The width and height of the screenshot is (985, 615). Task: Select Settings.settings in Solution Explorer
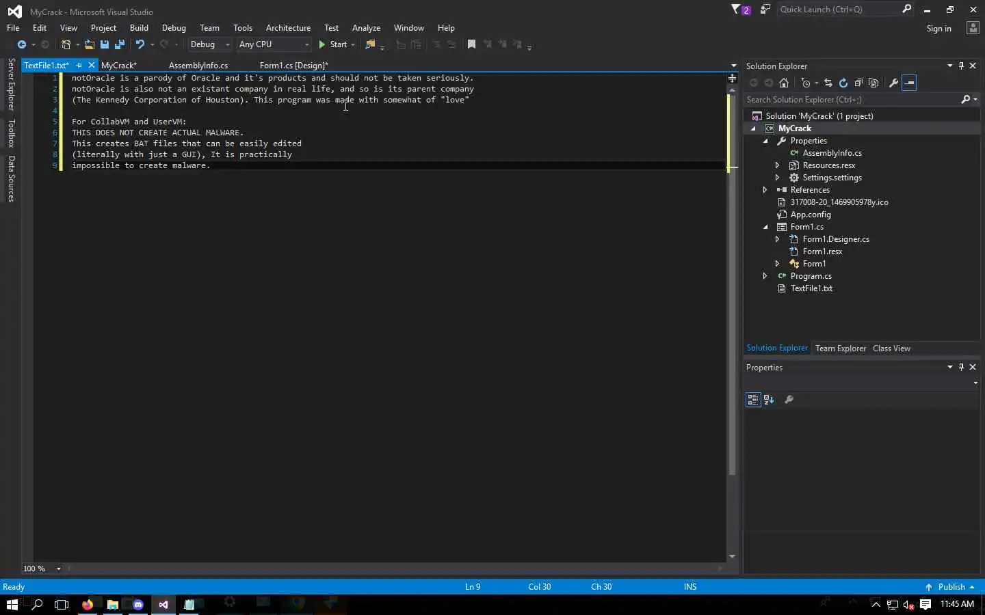click(x=832, y=178)
